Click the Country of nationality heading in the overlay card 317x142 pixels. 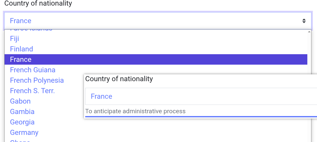click(x=119, y=79)
